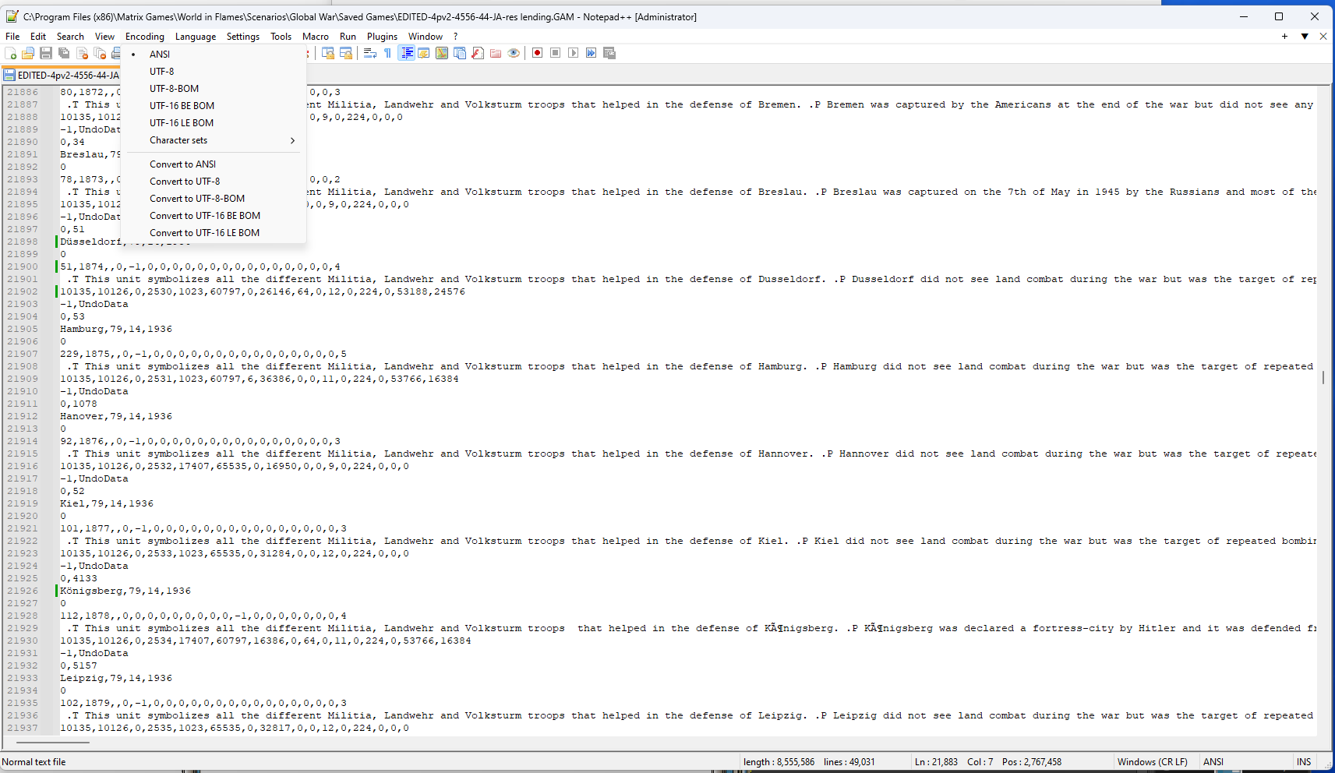Click line number 21900 in the margin

tap(23, 266)
